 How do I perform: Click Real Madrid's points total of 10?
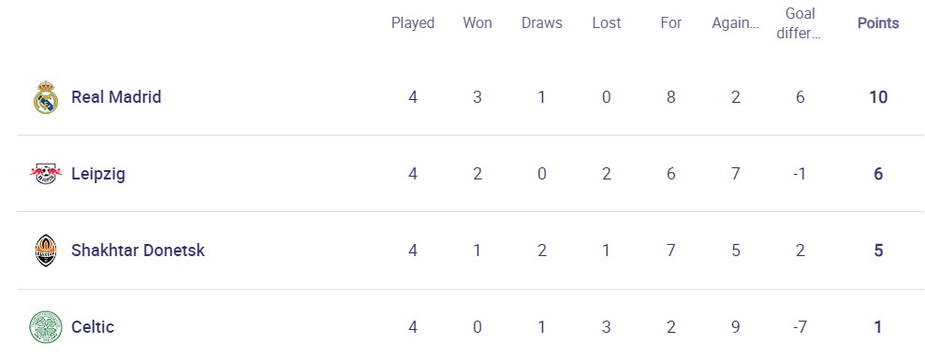(x=878, y=97)
